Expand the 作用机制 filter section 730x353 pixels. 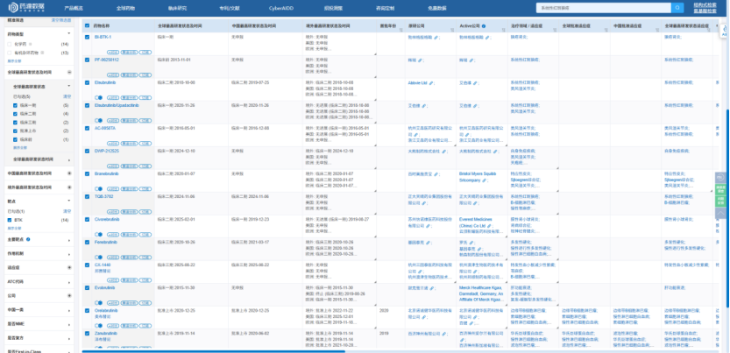click(x=69, y=253)
